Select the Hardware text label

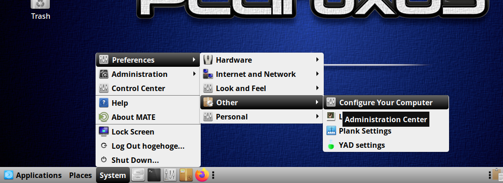234,60
